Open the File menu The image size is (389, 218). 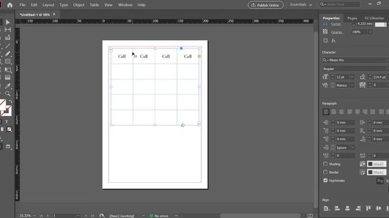click(x=22, y=5)
